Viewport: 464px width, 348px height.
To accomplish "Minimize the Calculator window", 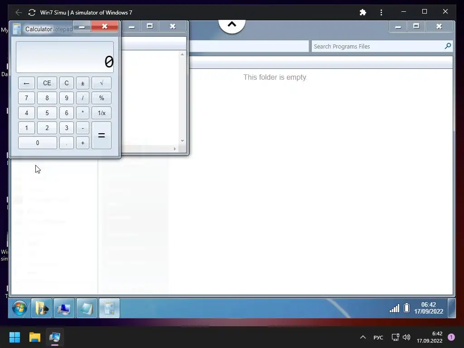I will [x=82, y=27].
